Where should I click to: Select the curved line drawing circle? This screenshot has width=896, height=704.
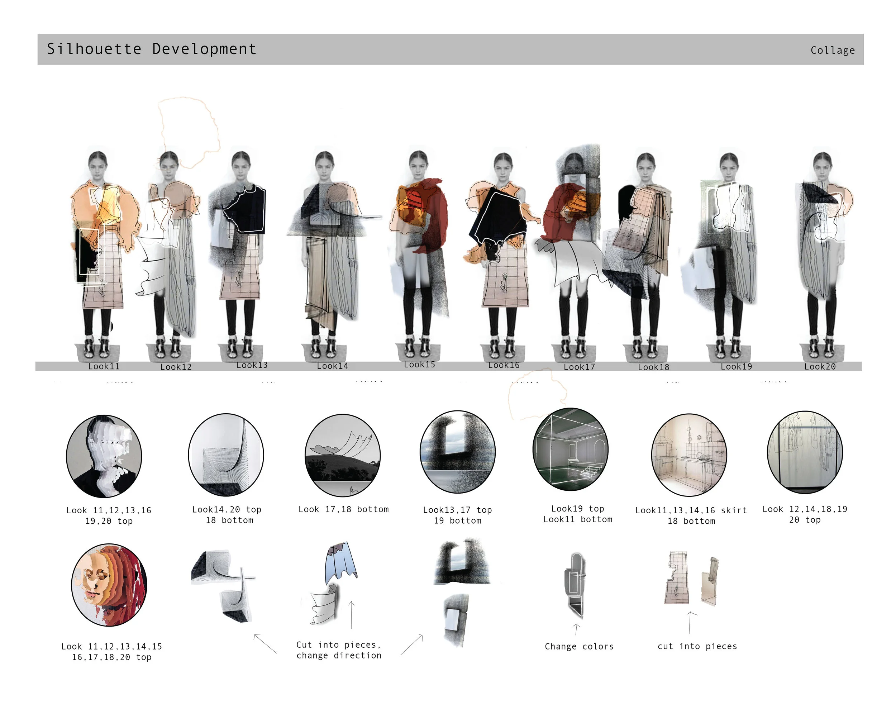(x=226, y=454)
